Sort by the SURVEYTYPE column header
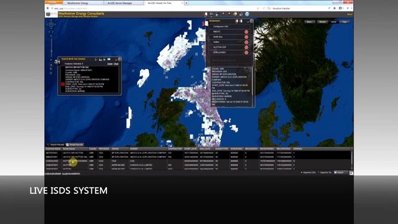Viewport: 398px width, 224px height. (x=222, y=149)
